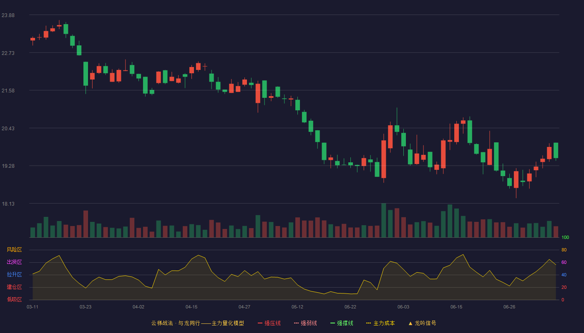Click the 04-02 date label
Image resolution: width=584 pixels, height=333 pixels.
click(x=138, y=307)
